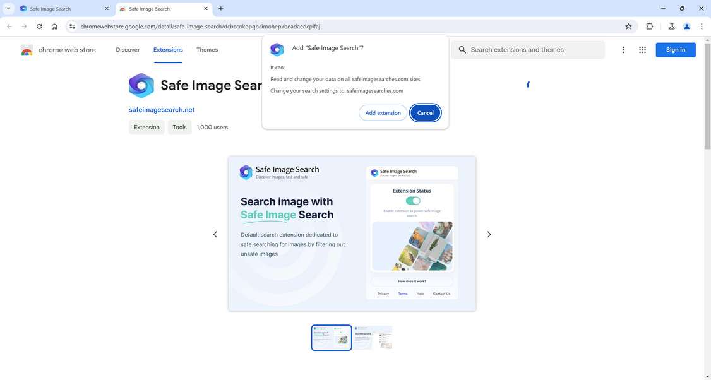Screen dimensions: 711x380
Task: Switch to the Themes tab
Action: tap(206, 50)
